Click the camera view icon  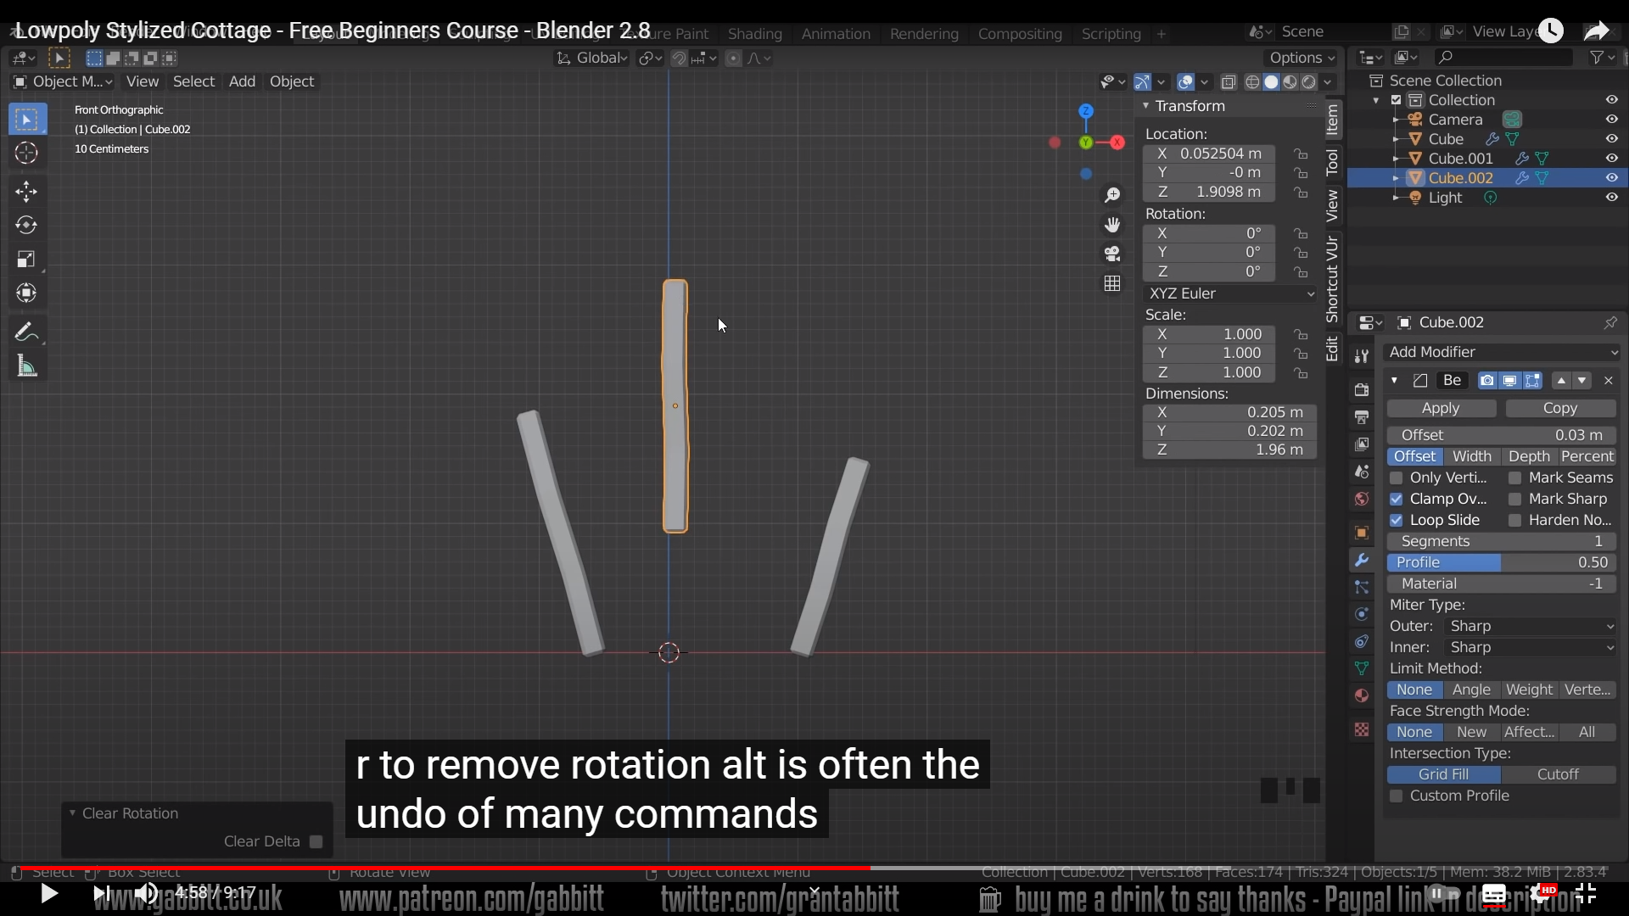1111,254
